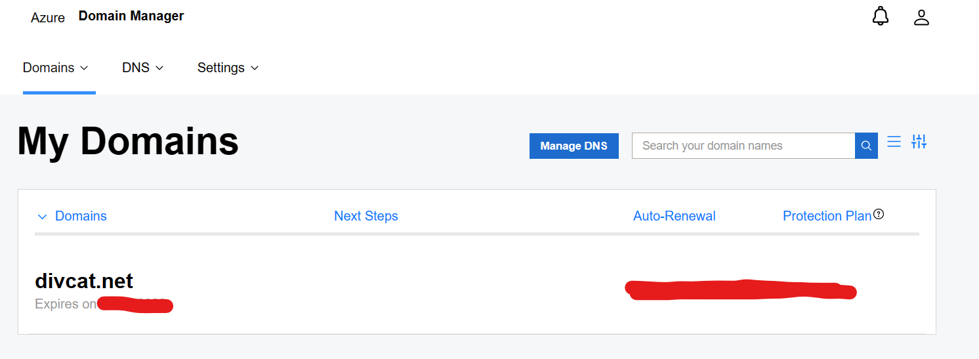Screen dimensions: 979x359
Task: Click the Protection Plan column header
Action: (x=827, y=216)
